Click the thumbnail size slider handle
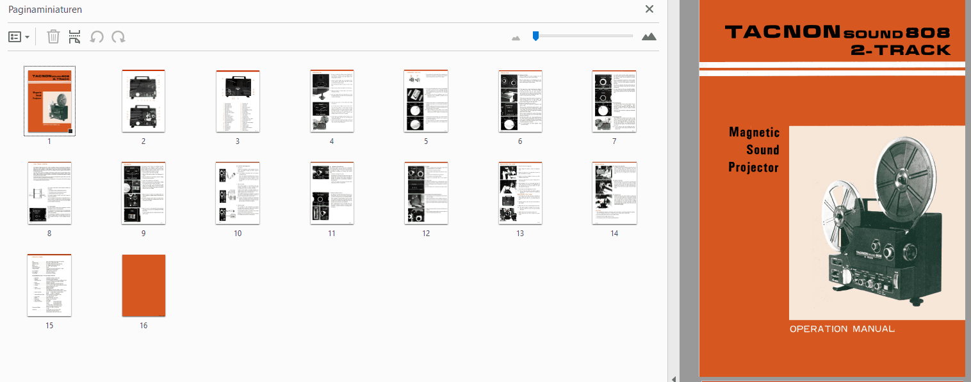 coord(535,36)
